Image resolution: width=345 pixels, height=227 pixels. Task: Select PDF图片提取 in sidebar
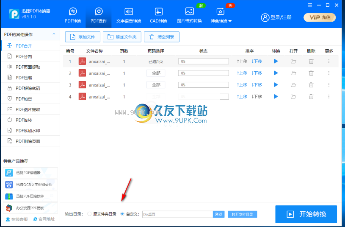tap(30, 109)
